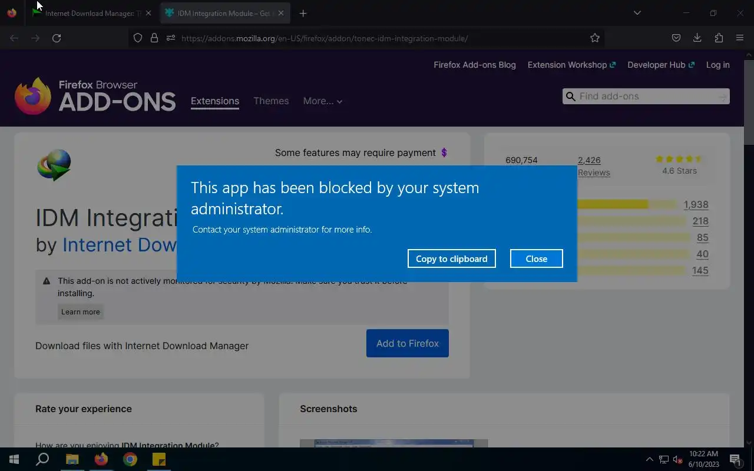Click the network tray icon
Viewport: 754px width, 471px height.
[x=664, y=459]
